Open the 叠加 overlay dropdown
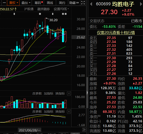Image resolution: width=143 pixels, height=134 pixels. (x=26, y=3)
